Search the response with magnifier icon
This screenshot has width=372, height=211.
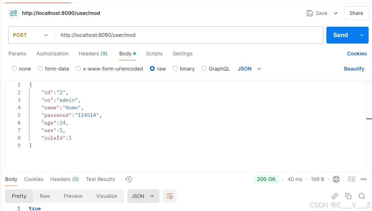click(x=362, y=196)
